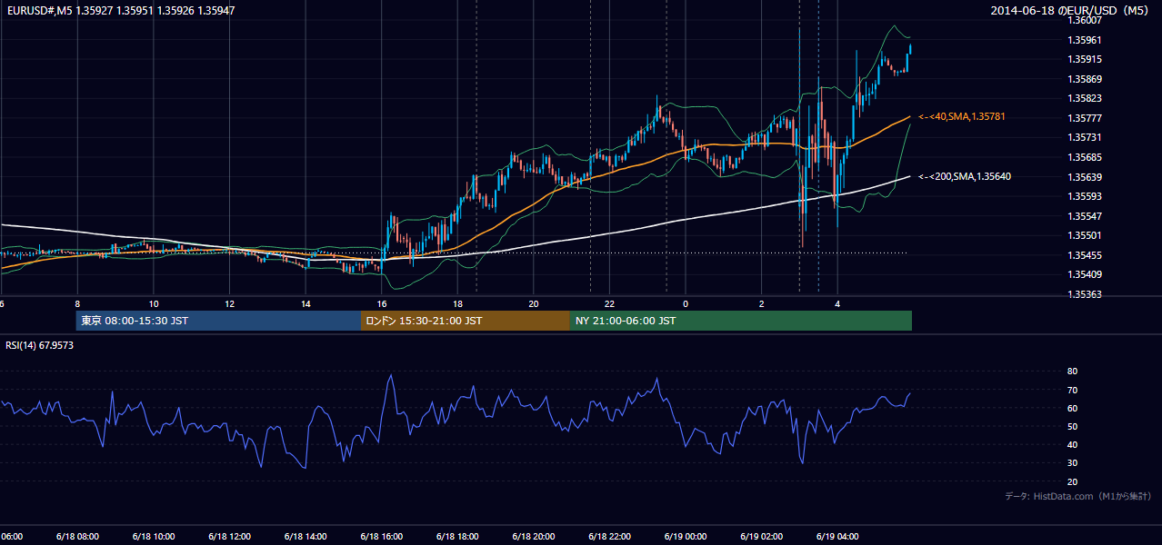Click the 40 SMA 1.35781 line label
Viewport: 1162px width, 545px height.
coord(961,116)
